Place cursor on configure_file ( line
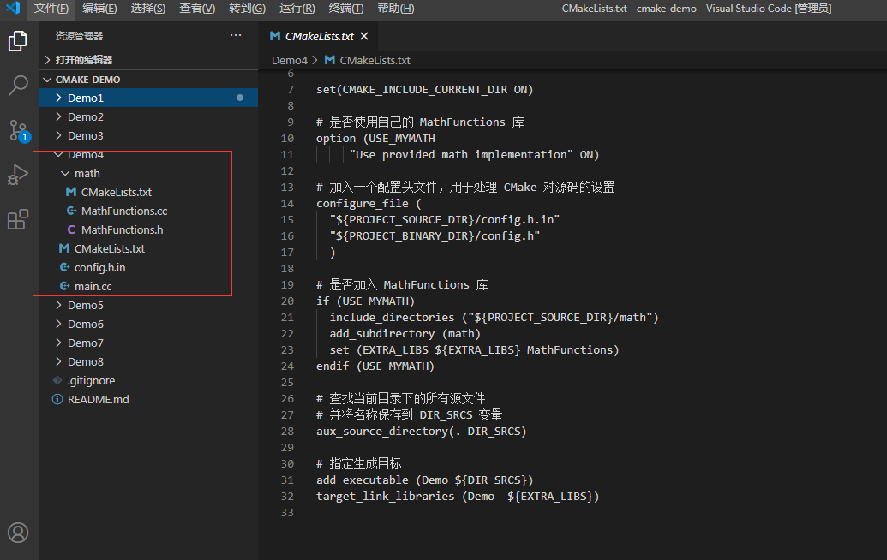 tap(369, 204)
